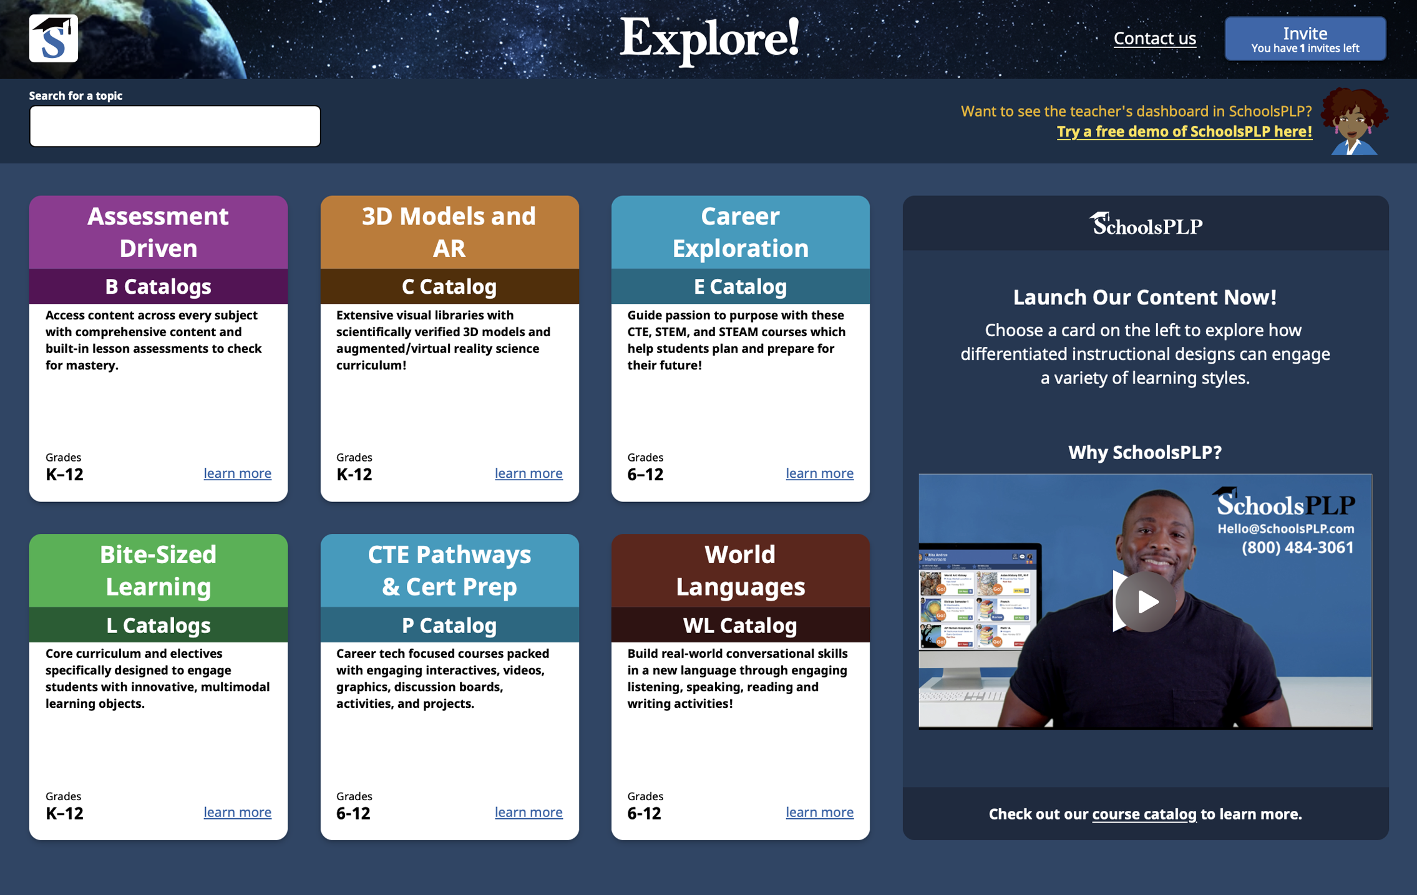Click the dashboard question text in yellow
This screenshot has width=1417, height=895.
pos(1136,111)
